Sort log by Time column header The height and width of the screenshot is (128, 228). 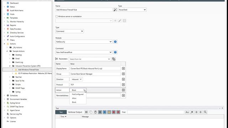coord(63,117)
